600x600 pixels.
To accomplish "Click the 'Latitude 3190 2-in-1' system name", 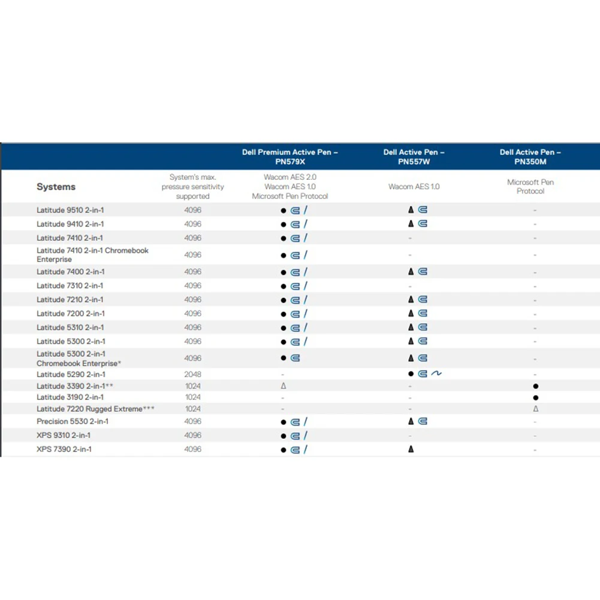I will pyautogui.click(x=70, y=397).
